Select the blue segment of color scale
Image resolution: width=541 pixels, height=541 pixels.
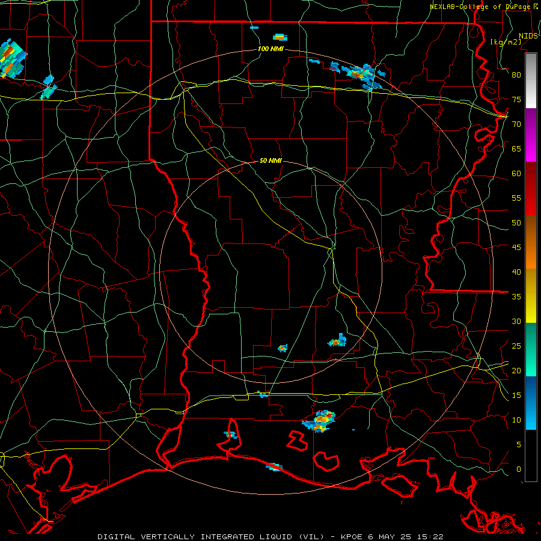[x=531, y=403]
